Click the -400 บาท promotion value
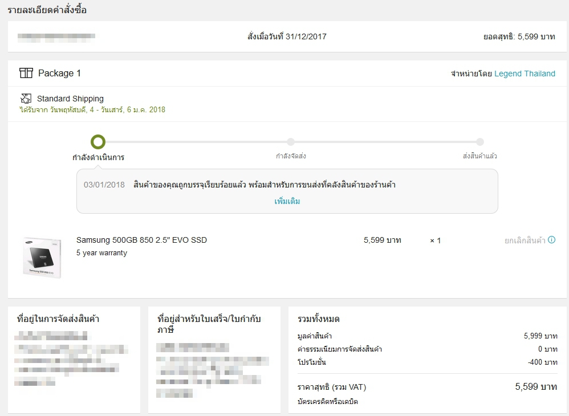Viewport: 569px width, 416px height. tap(543, 362)
